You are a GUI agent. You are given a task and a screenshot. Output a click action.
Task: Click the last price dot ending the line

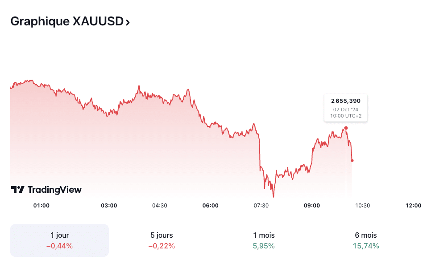point(352,160)
